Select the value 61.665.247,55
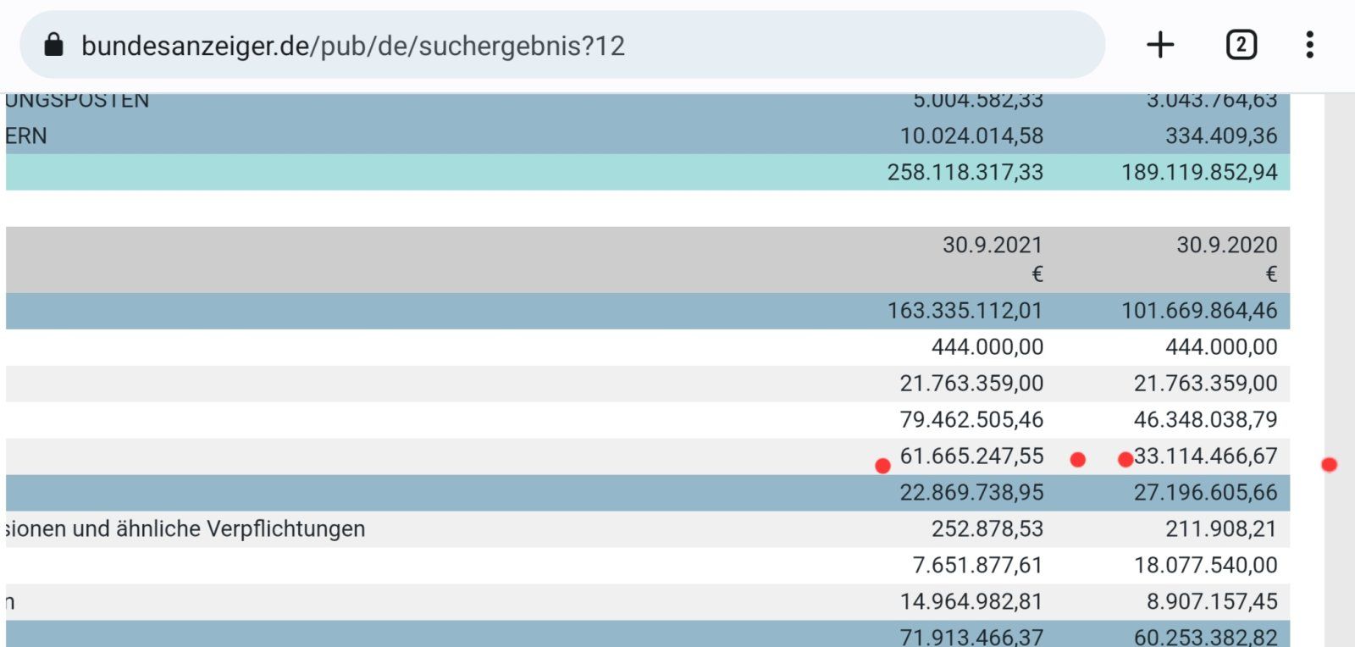1355x647 pixels. [971, 456]
